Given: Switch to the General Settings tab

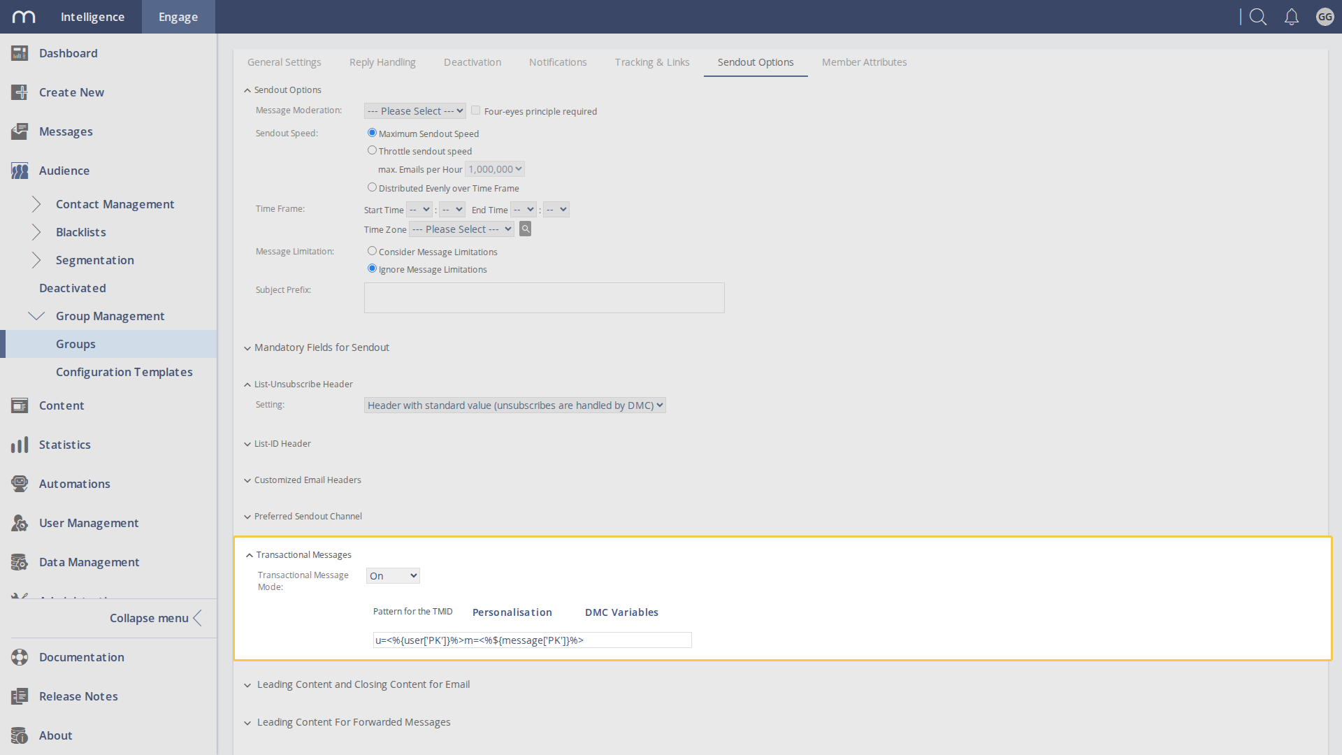Looking at the screenshot, I should pos(284,62).
